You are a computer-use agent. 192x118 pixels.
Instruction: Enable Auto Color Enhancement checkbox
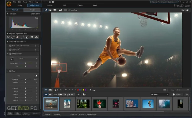[10, 46]
